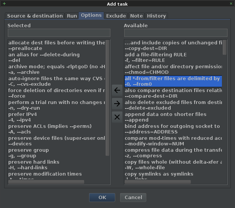Select 'an alias for --delete-during' item
The width and height of the screenshot is (235, 208).
point(57,57)
